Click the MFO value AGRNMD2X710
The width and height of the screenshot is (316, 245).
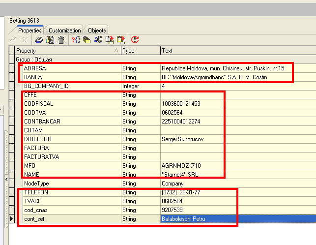pyautogui.click(x=181, y=166)
